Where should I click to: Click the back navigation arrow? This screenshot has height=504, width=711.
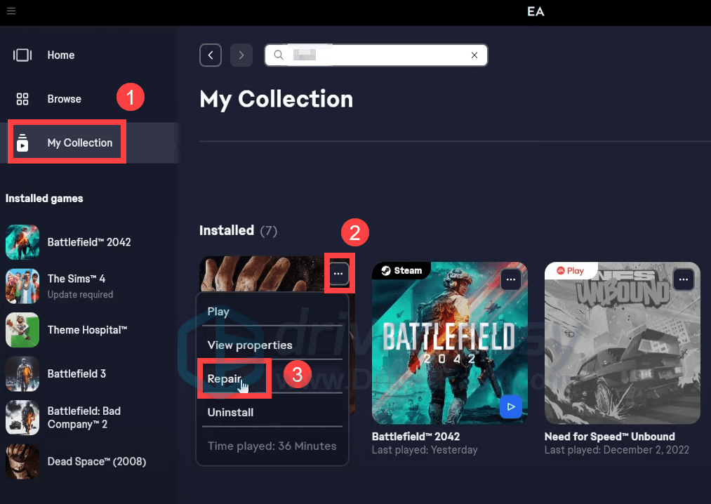pyautogui.click(x=211, y=55)
